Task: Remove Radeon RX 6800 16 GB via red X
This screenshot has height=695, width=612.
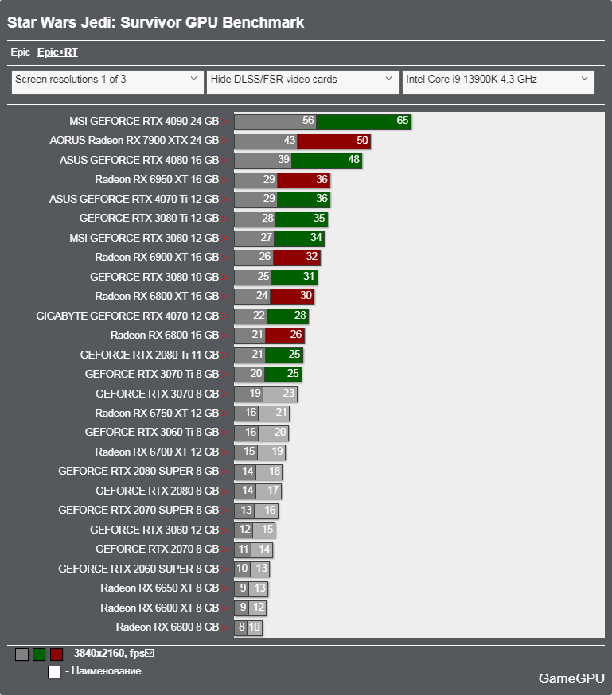Action: coord(225,336)
